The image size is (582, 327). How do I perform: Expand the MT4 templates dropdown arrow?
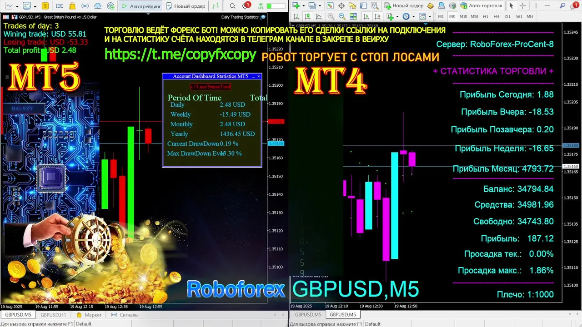[430, 16]
